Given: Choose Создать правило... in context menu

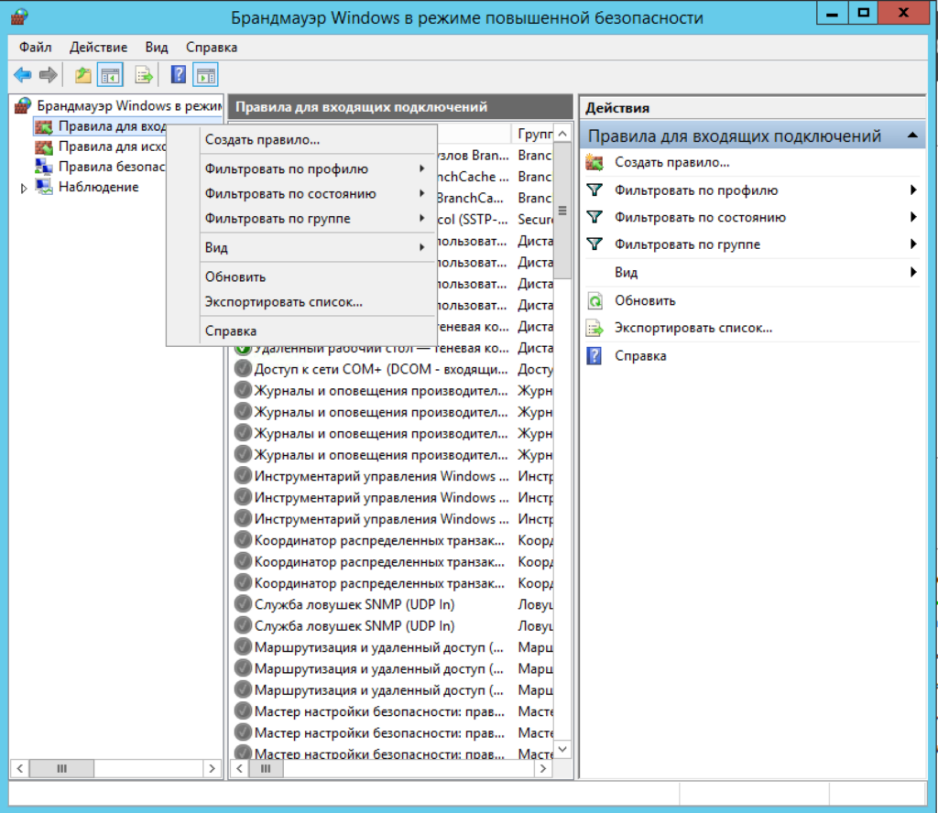Looking at the screenshot, I should 317,140.
